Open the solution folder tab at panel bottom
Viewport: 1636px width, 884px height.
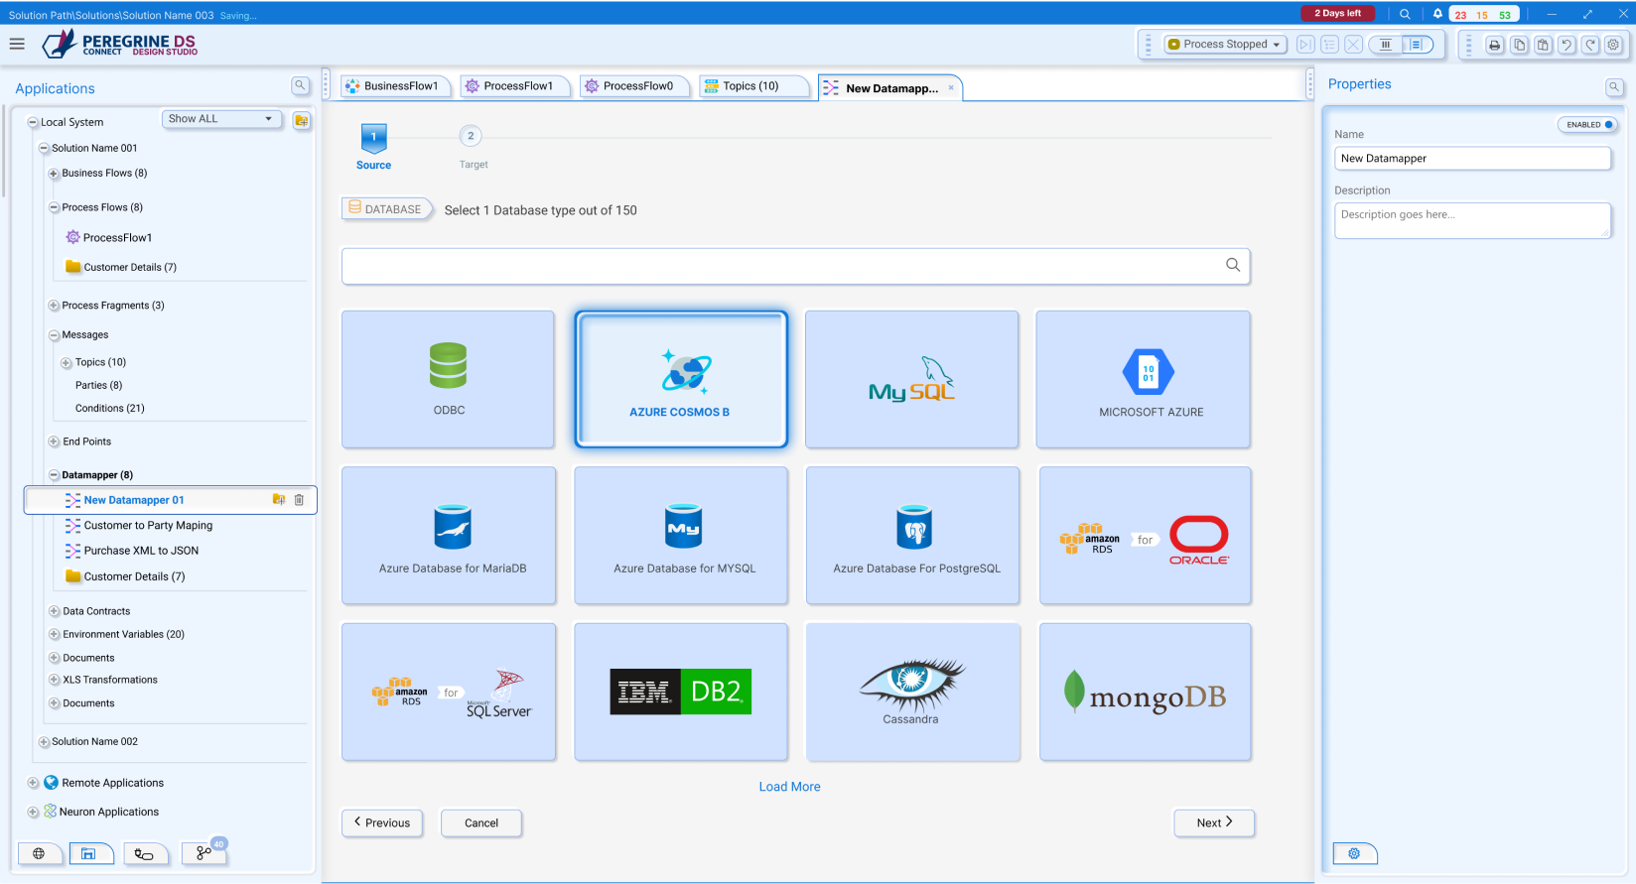coord(90,853)
